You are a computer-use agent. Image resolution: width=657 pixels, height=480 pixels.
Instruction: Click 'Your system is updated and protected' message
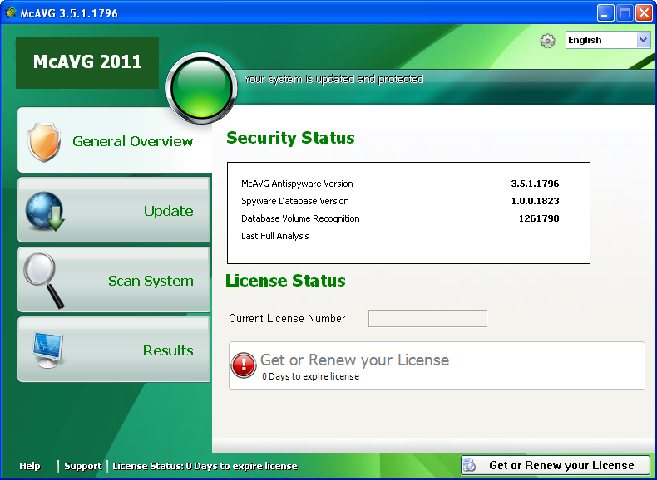333,79
